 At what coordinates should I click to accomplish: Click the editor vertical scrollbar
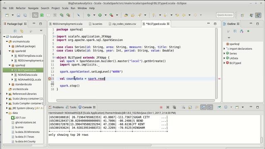[x=216, y=63]
